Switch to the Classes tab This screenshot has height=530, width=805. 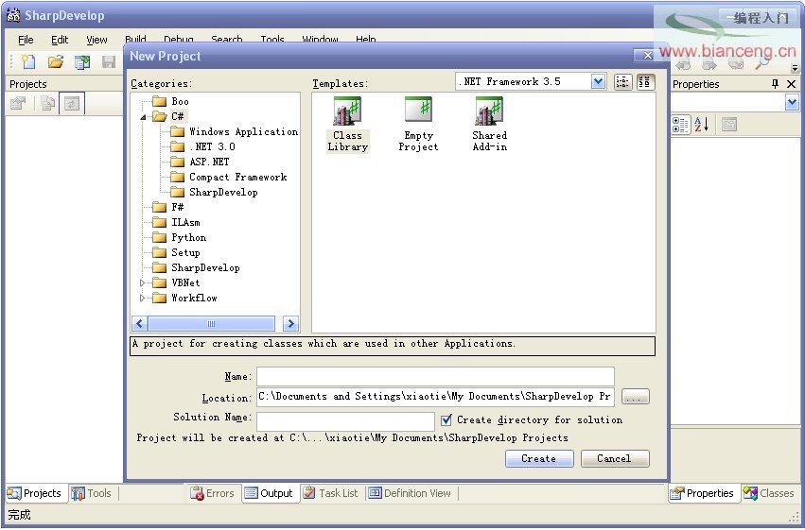click(x=768, y=493)
